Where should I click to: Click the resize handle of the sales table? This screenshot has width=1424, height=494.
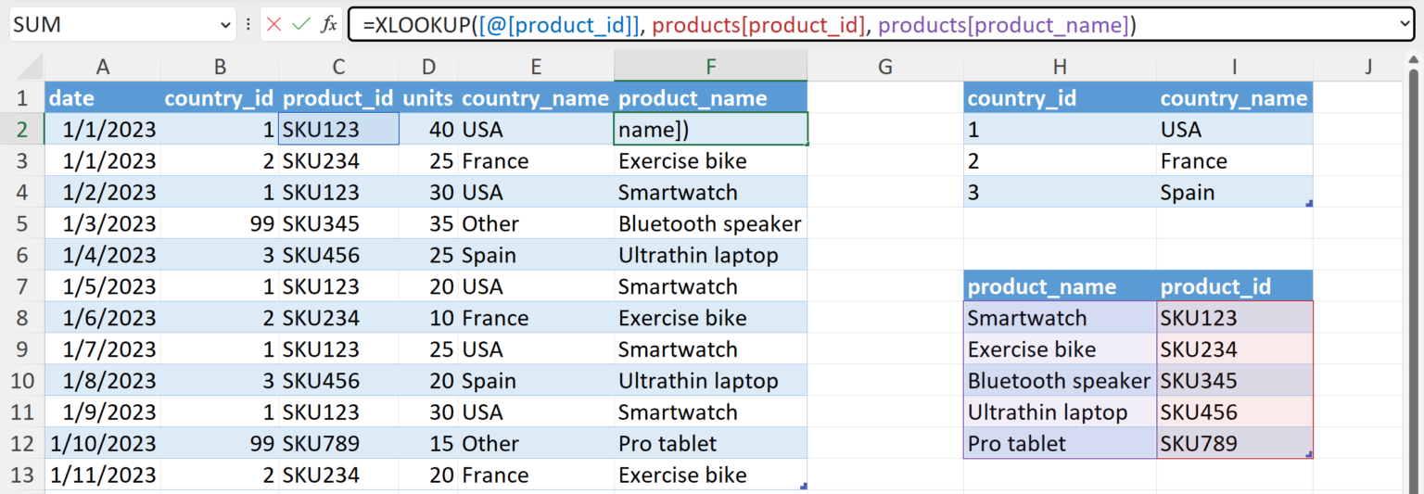point(803,485)
